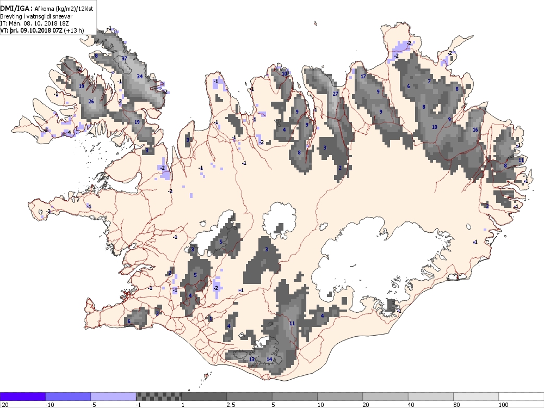Click the map value 7 in the northeast

click(x=429, y=82)
